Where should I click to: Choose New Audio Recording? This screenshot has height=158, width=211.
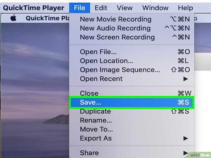[115, 28]
